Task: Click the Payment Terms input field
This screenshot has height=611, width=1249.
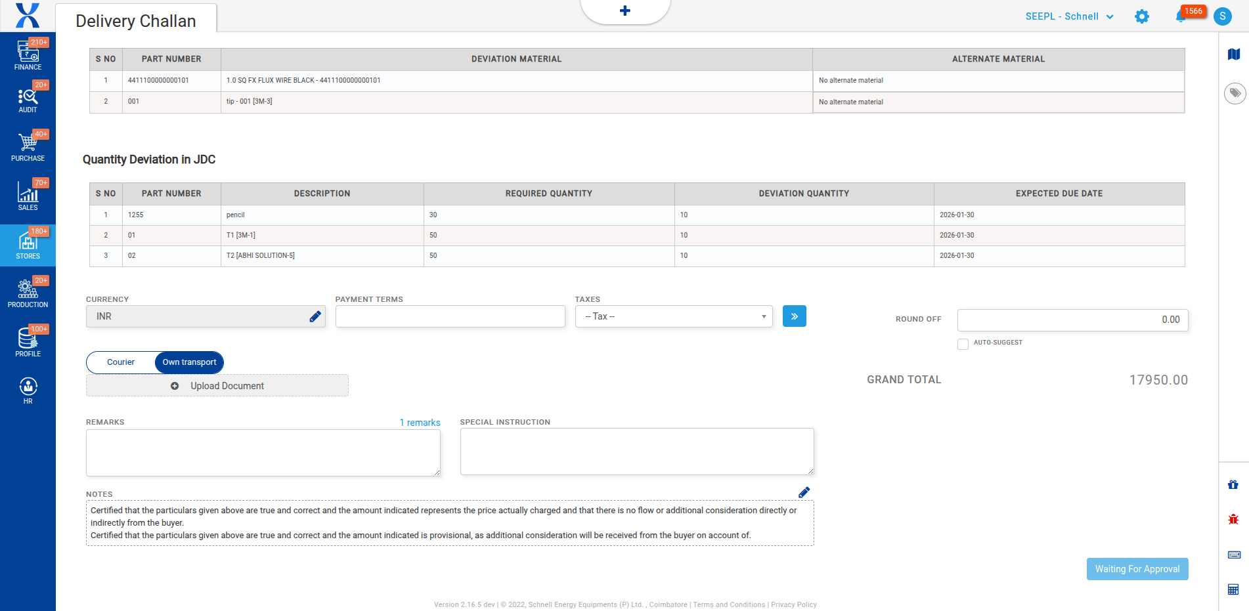Action: [450, 316]
